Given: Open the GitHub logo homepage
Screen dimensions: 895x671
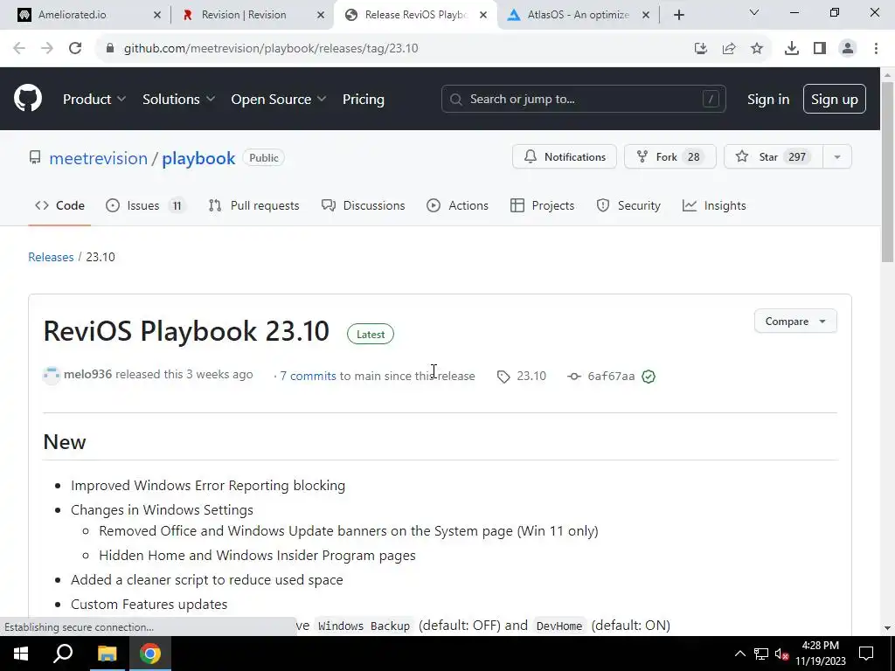Looking at the screenshot, I should click(x=28, y=98).
